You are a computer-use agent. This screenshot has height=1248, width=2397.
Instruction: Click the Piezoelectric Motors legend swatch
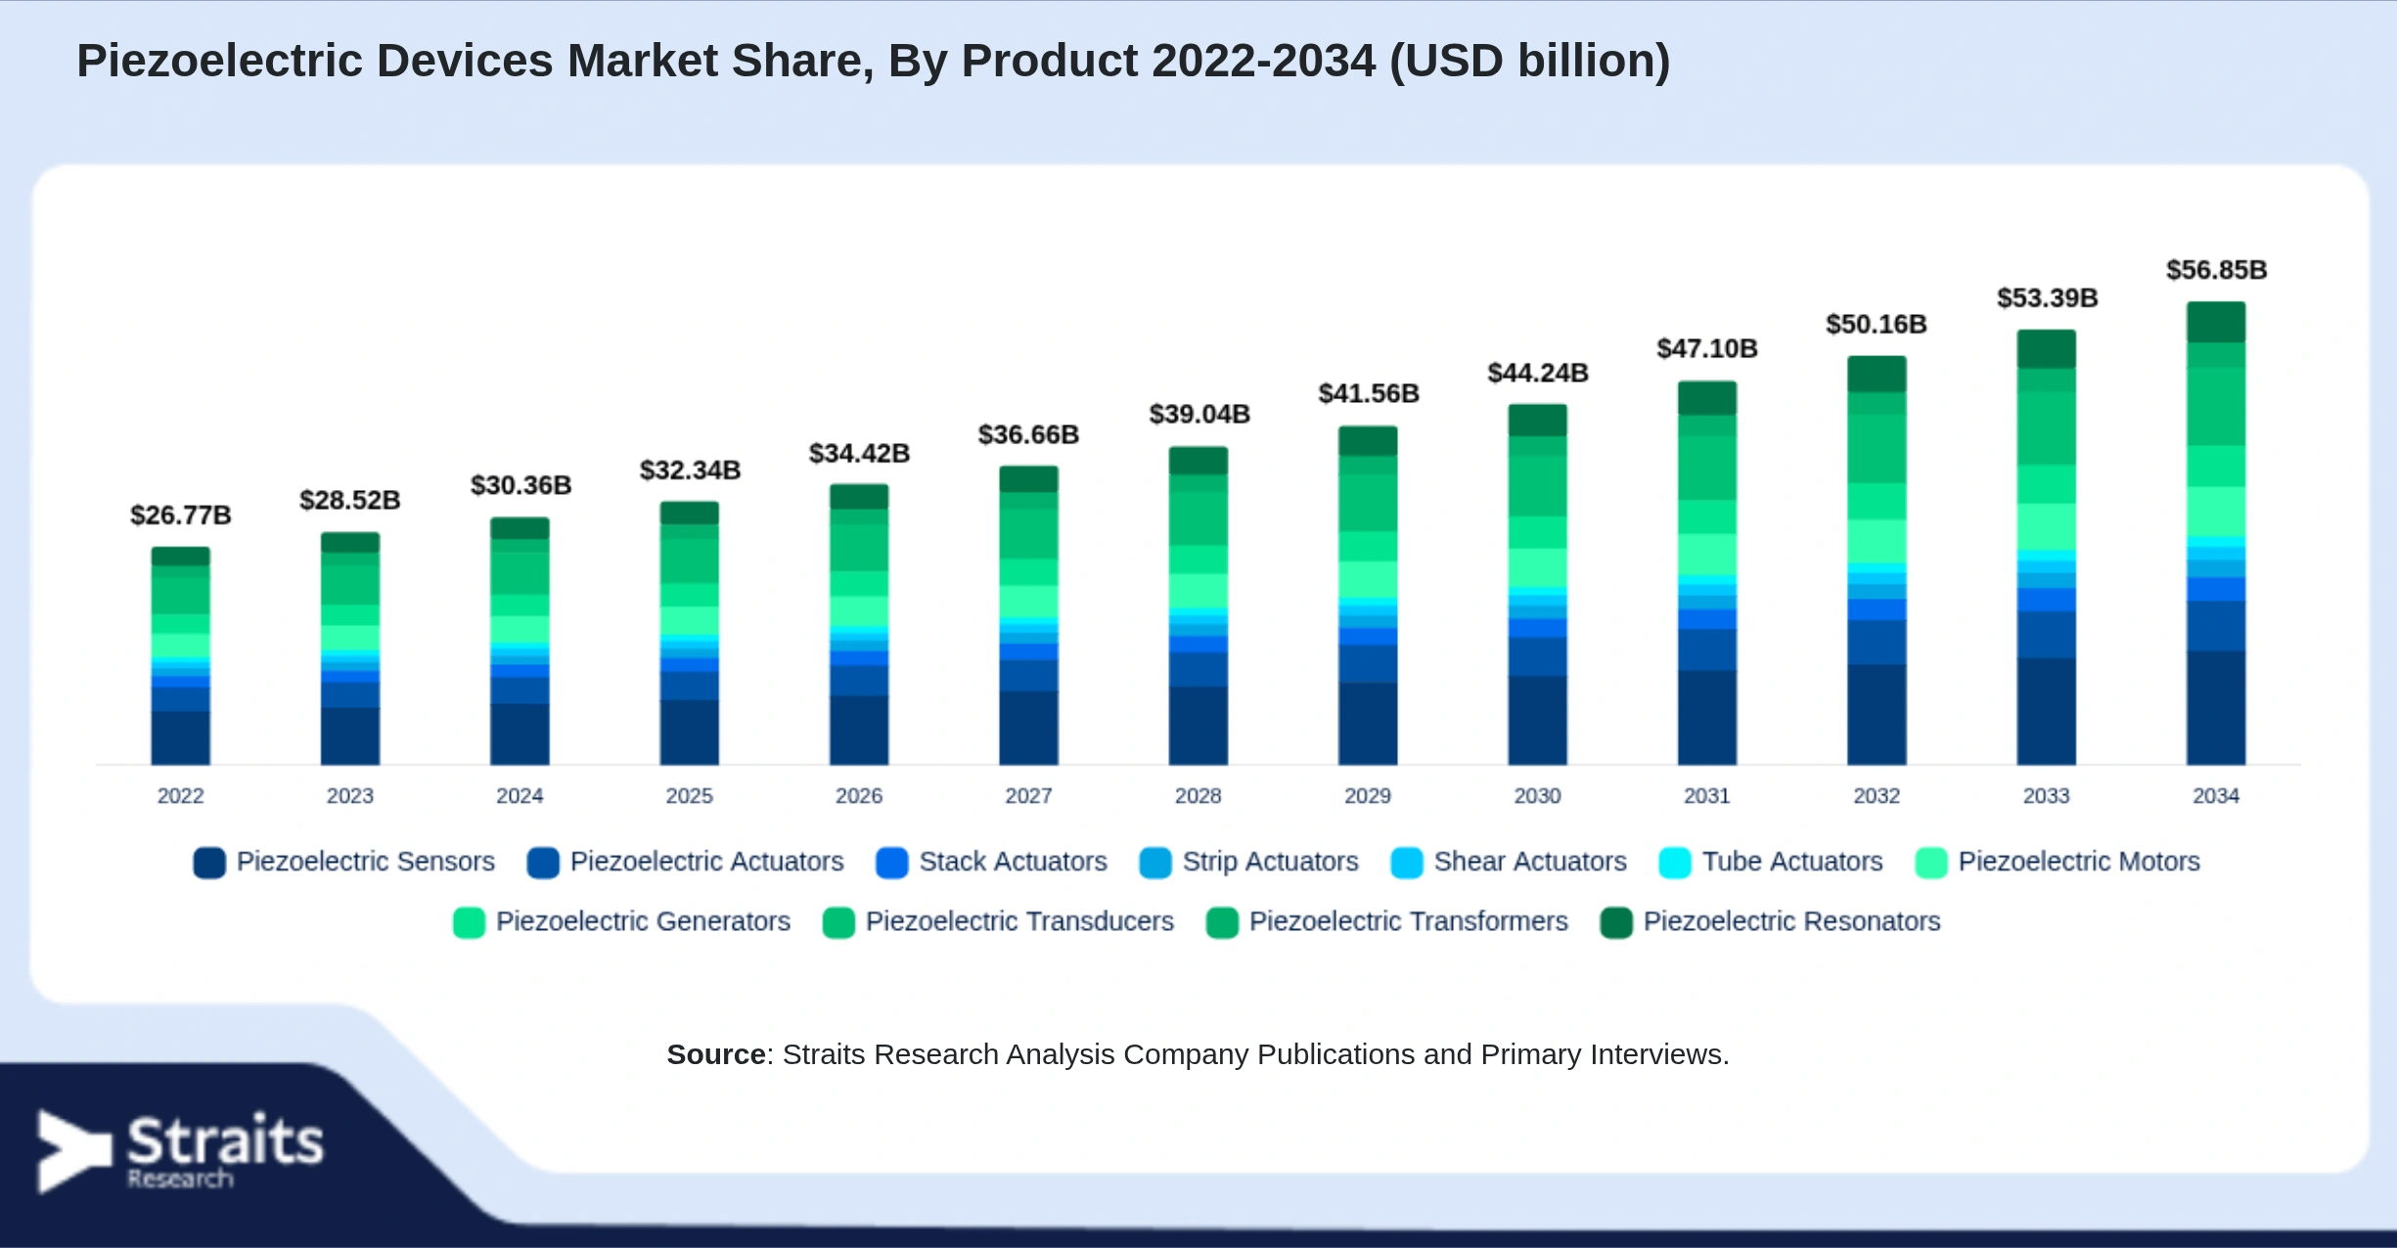(x=1931, y=863)
